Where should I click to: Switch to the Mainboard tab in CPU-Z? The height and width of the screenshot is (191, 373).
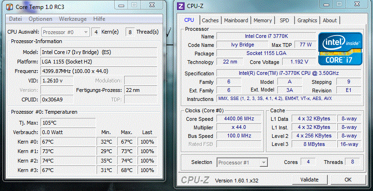tap(236, 20)
